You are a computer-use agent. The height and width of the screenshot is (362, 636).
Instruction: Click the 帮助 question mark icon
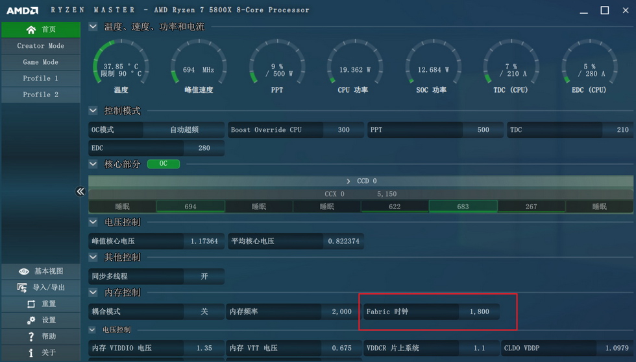[31, 337]
